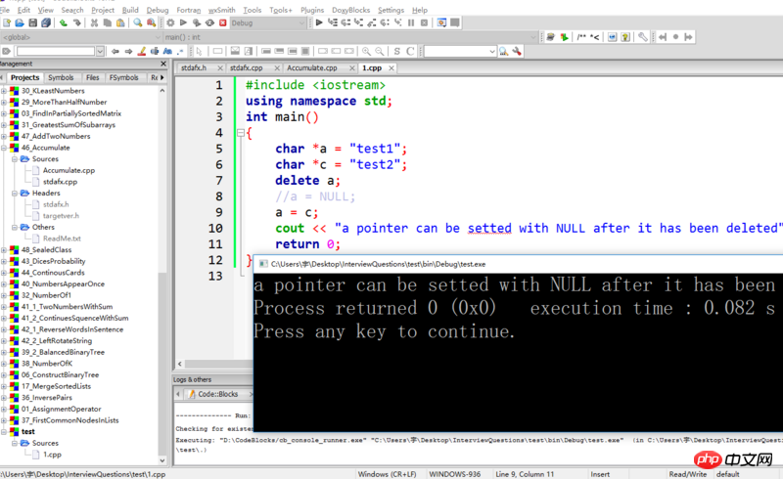Toggle regular expression search option

180,51
